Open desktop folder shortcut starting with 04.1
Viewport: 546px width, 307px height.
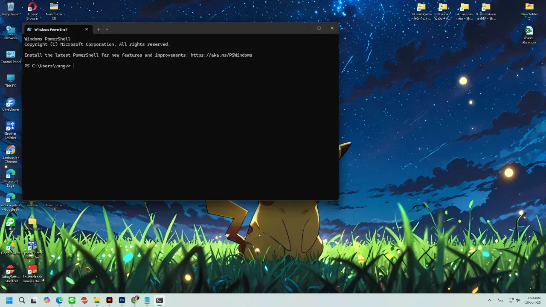click(x=465, y=11)
